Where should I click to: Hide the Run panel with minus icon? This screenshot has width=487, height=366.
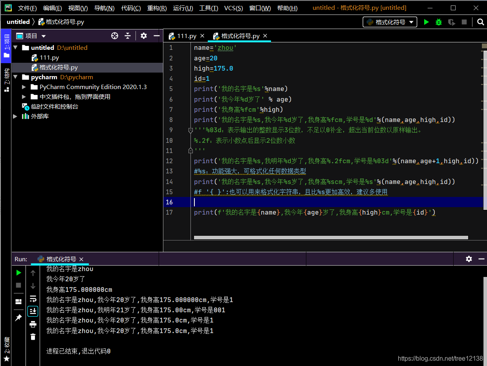point(481,259)
